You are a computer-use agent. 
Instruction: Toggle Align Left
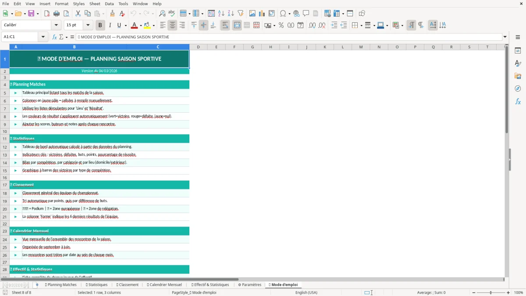(163, 25)
